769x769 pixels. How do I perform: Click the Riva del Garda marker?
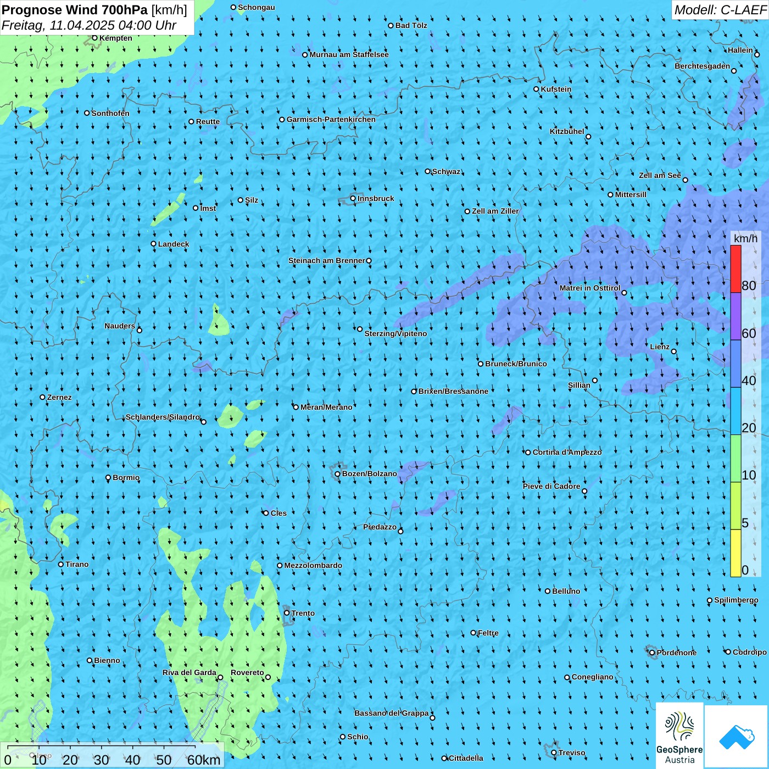[x=220, y=677]
